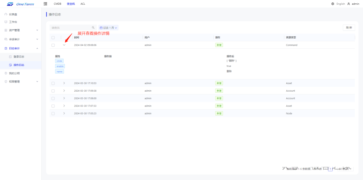
Task: Toggle the select-all header checkbox
Action: pyautogui.click(x=53, y=38)
